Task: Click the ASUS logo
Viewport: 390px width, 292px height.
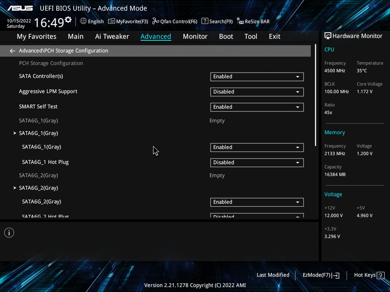Action: click(20, 8)
